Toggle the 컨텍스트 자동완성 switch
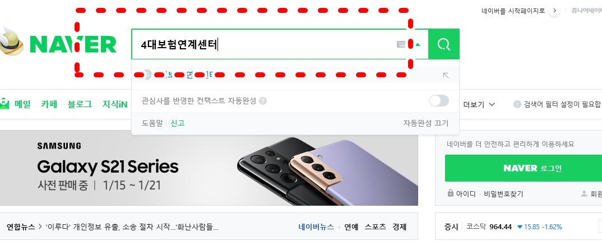 tap(439, 101)
